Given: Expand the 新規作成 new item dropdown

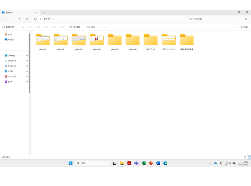Looking at the screenshot, I should tap(9, 27).
